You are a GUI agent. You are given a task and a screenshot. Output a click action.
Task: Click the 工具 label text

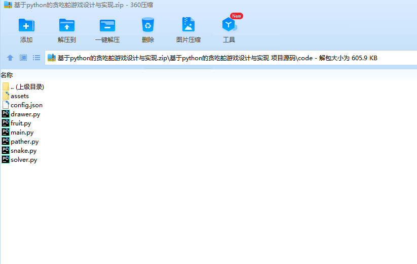tap(229, 40)
